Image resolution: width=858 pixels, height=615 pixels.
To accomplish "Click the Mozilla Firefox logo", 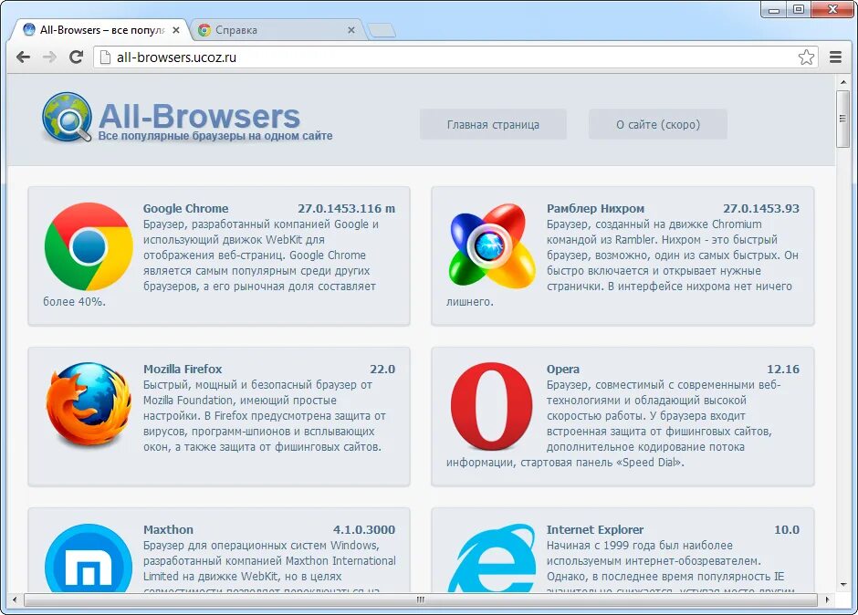I will point(89,404).
